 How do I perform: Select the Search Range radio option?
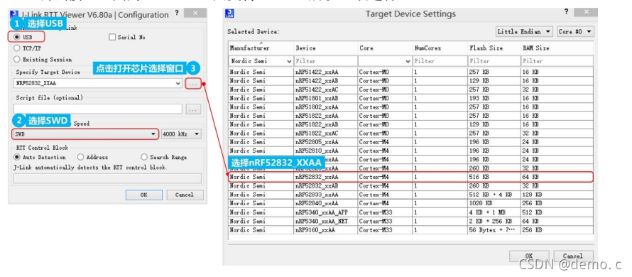tap(144, 157)
